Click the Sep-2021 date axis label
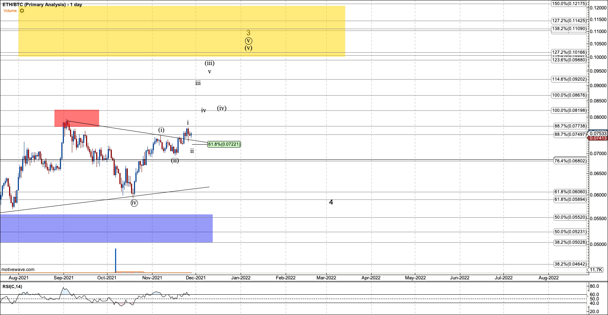 point(64,278)
